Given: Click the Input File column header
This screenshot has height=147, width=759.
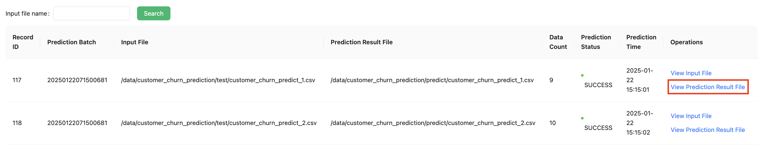Looking at the screenshot, I should click(x=135, y=42).
